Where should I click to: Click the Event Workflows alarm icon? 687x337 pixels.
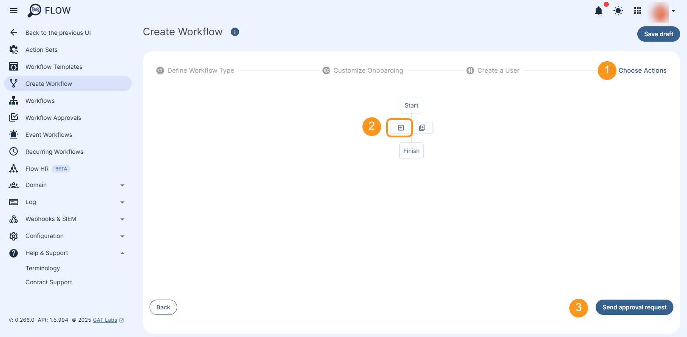coord(14,134)
